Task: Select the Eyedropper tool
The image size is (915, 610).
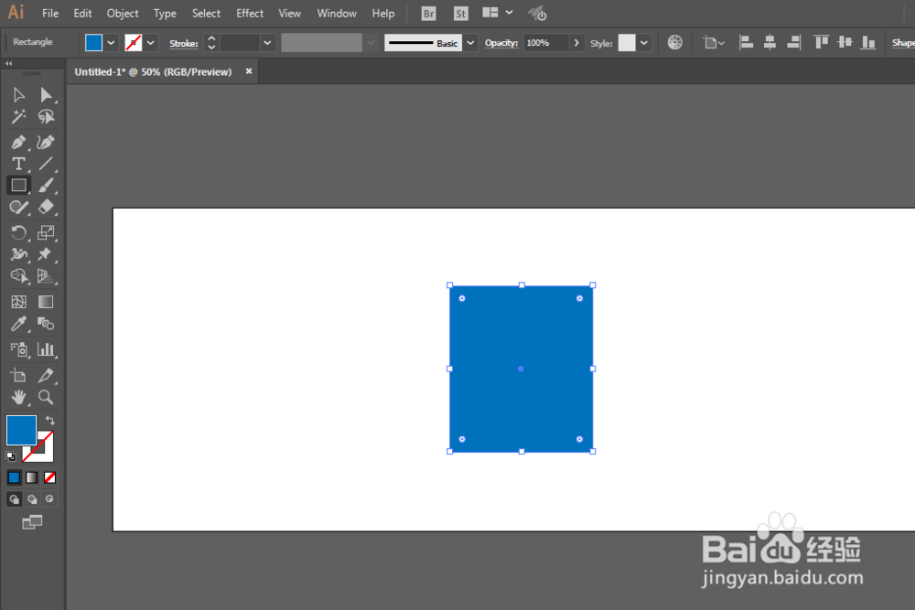Action: tap(18, 324)
